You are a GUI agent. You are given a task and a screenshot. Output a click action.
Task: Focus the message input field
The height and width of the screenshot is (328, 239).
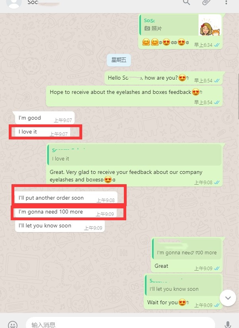120,324
